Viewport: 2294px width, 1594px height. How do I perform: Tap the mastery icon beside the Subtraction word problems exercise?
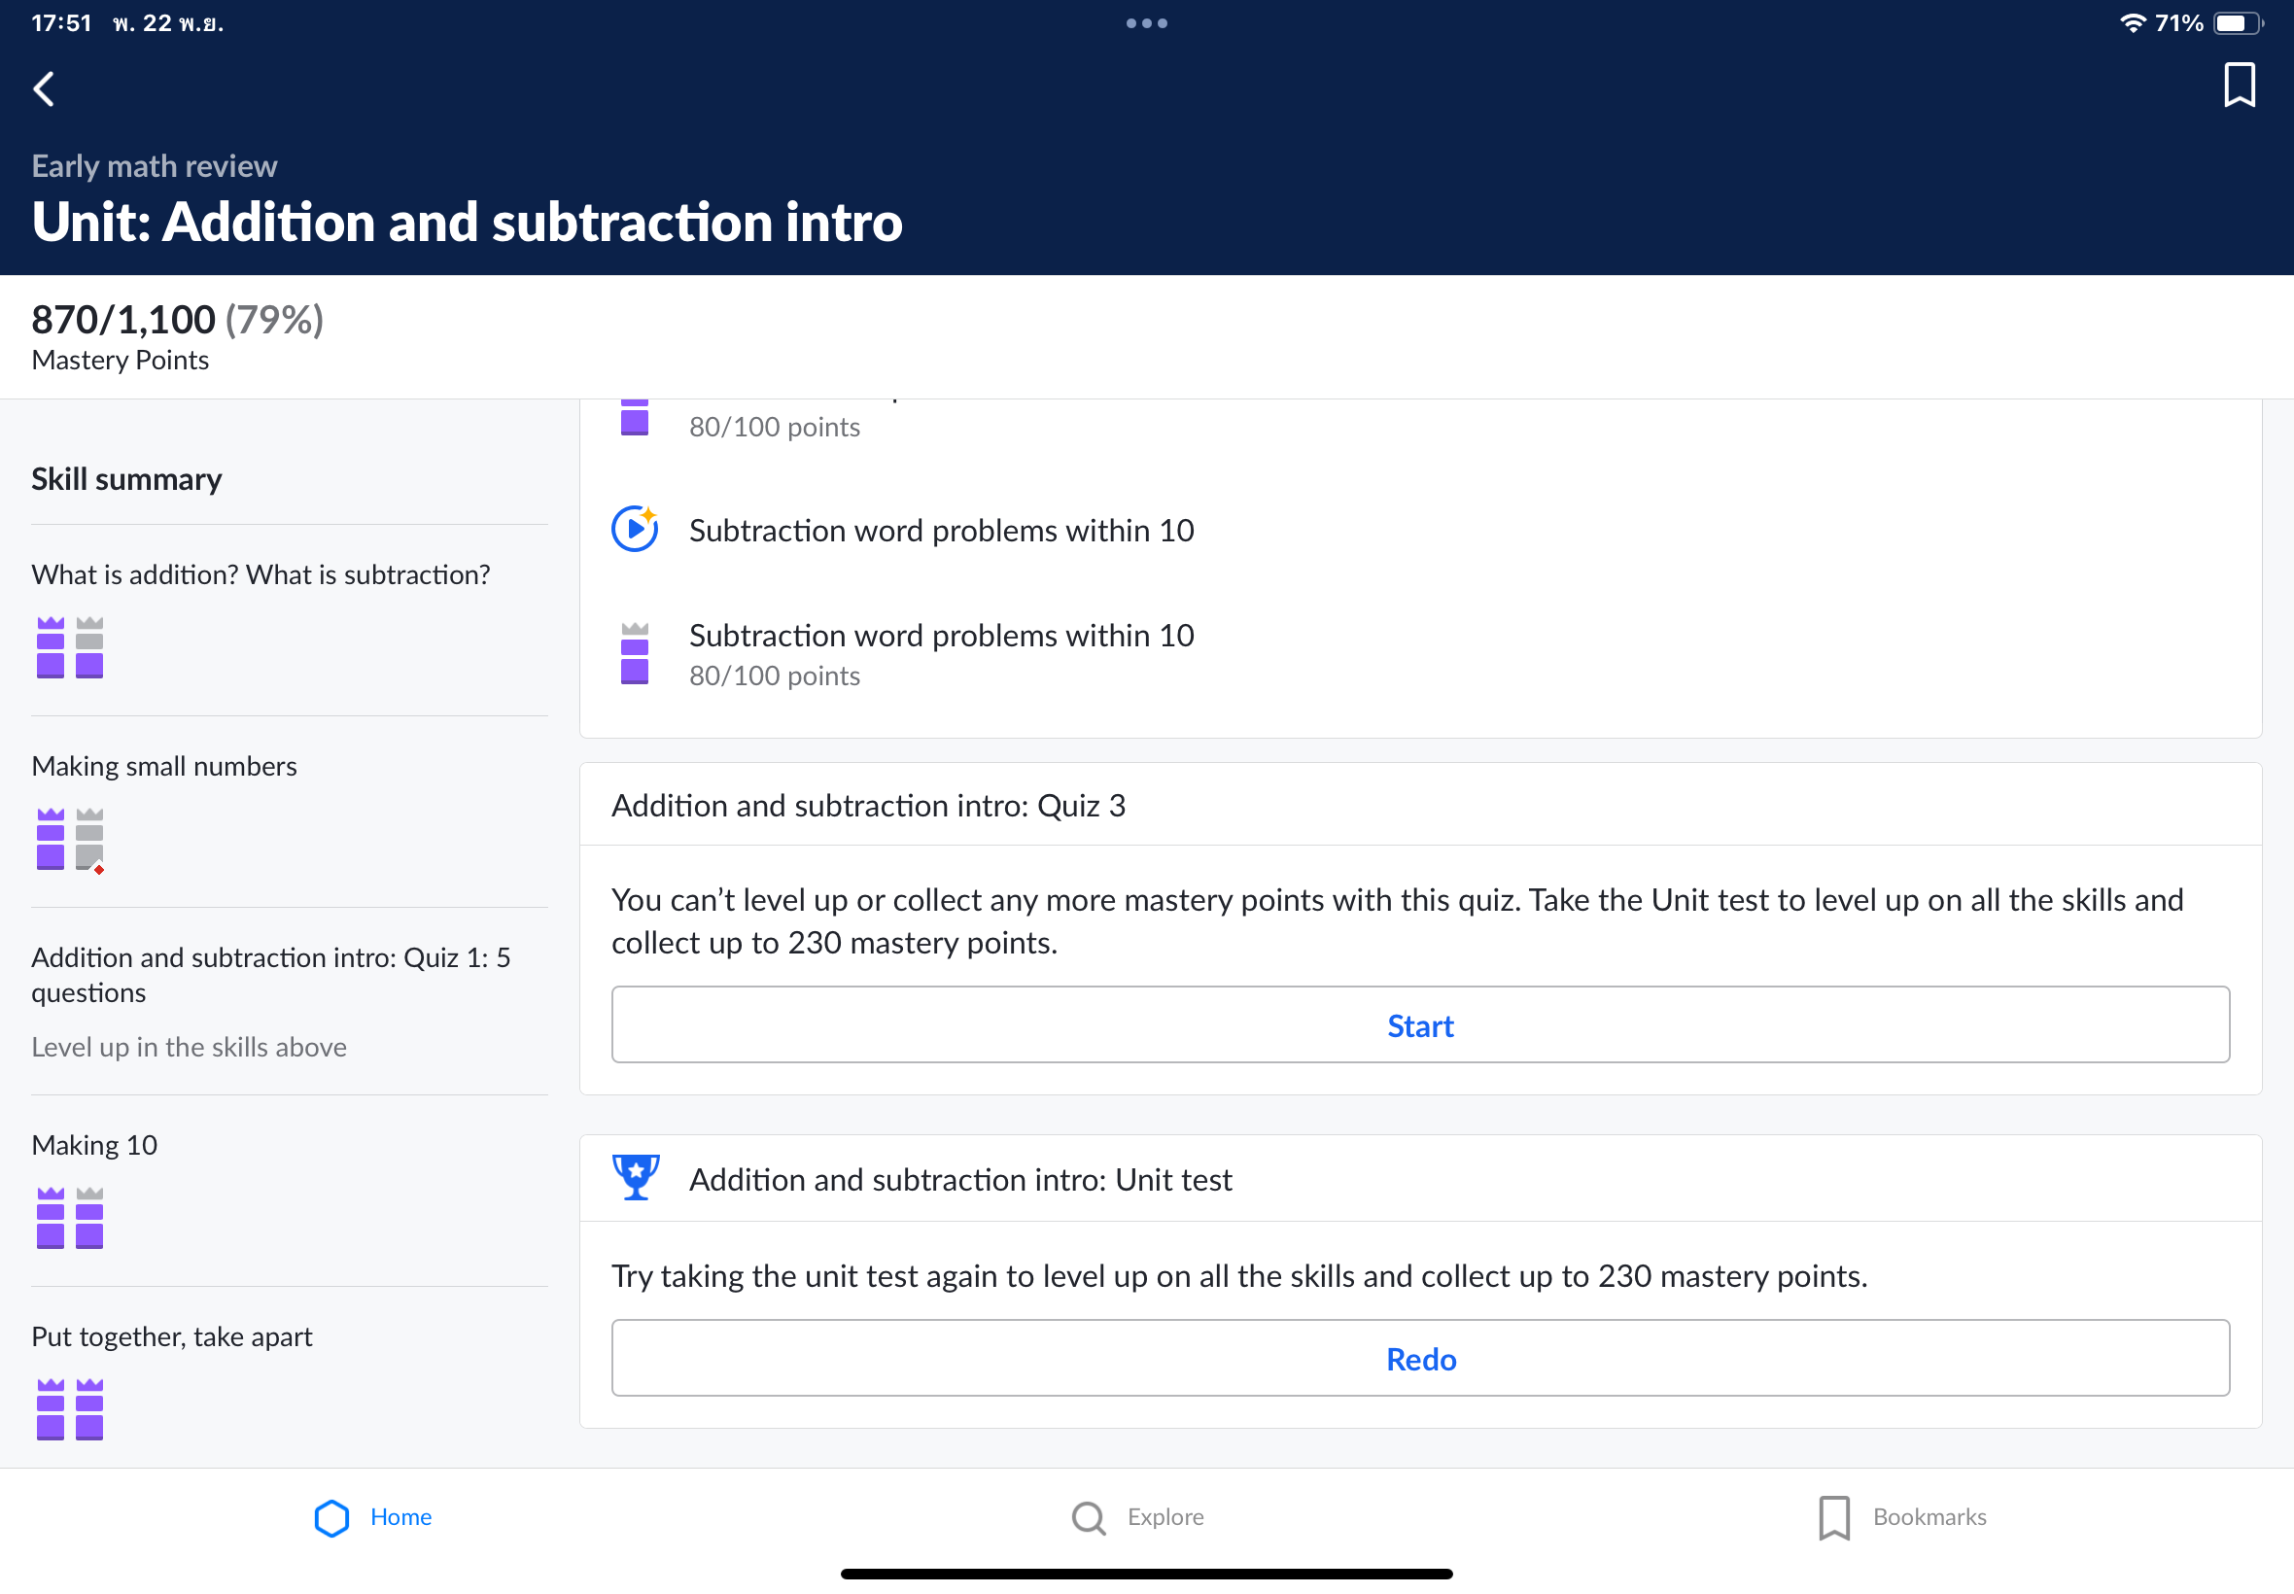coord(634,654)
